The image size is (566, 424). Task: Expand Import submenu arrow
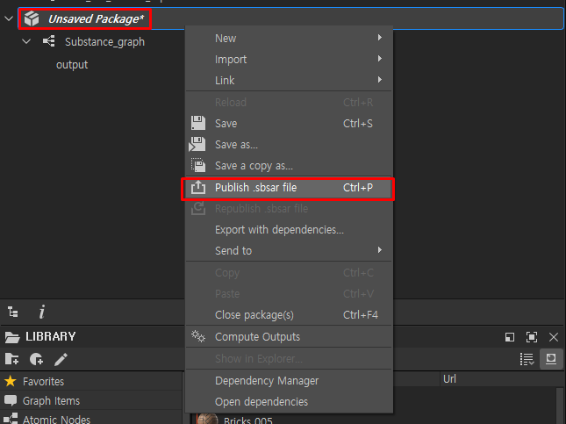click(x=379, y=59)
